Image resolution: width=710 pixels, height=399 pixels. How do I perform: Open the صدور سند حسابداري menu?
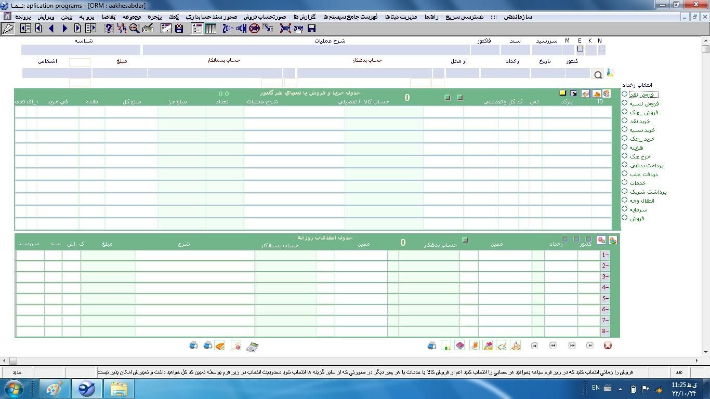212,17
